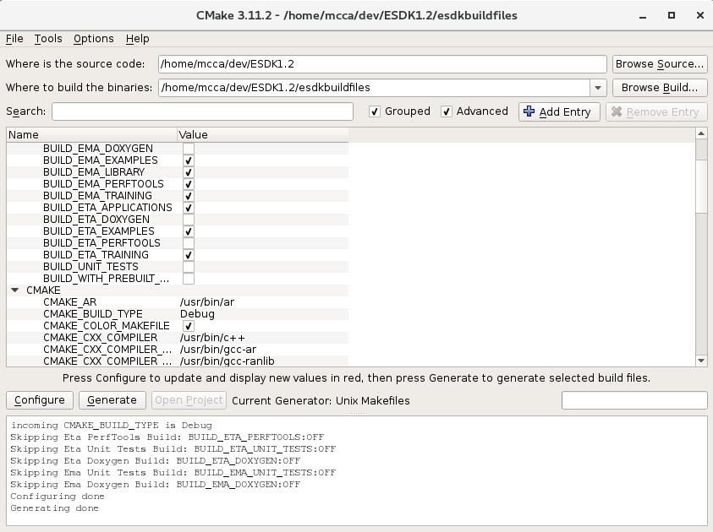The height and width of the screenshot is (532, 713).
Task: Click the /usr/bin/gcc-ar value
Action: point(218,349)
